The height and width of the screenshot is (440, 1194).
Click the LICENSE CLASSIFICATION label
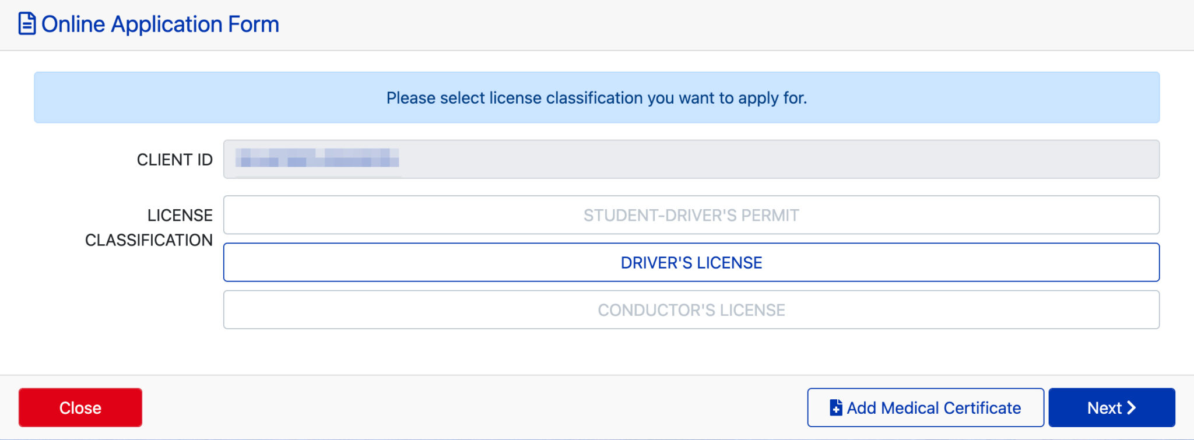[x=149, y=227]
